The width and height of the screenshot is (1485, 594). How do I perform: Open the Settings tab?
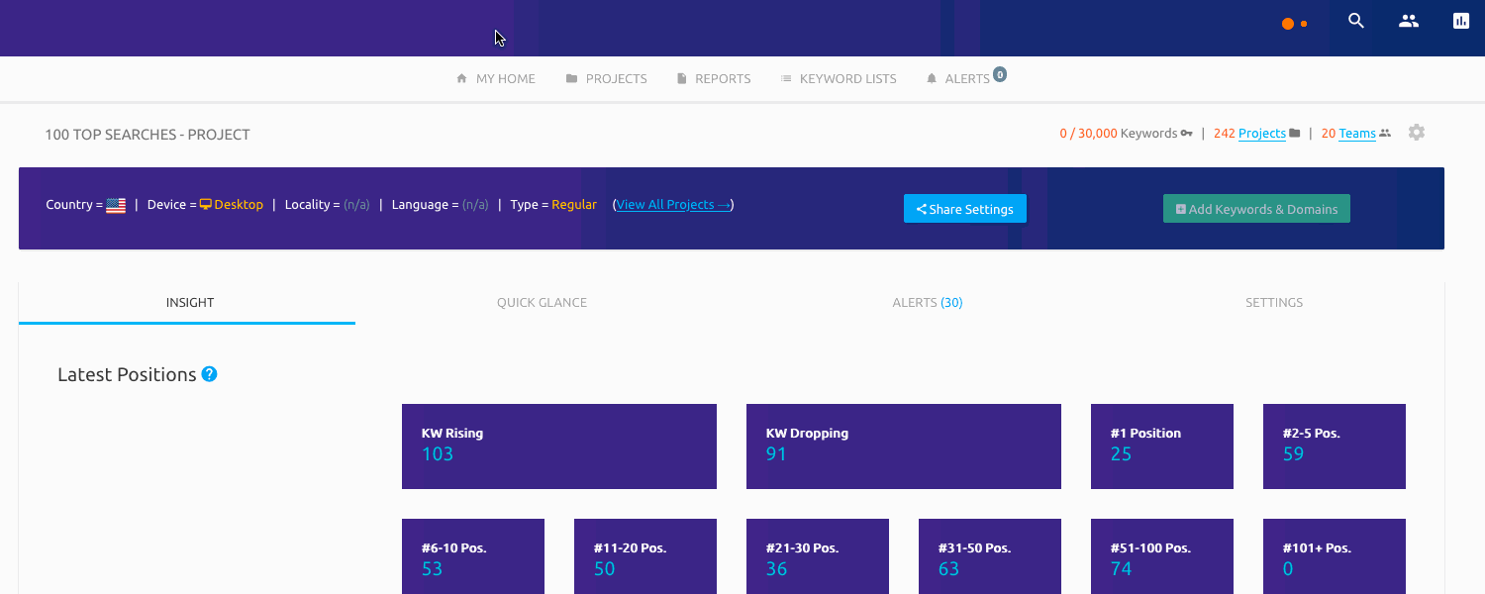(1273, 303)
